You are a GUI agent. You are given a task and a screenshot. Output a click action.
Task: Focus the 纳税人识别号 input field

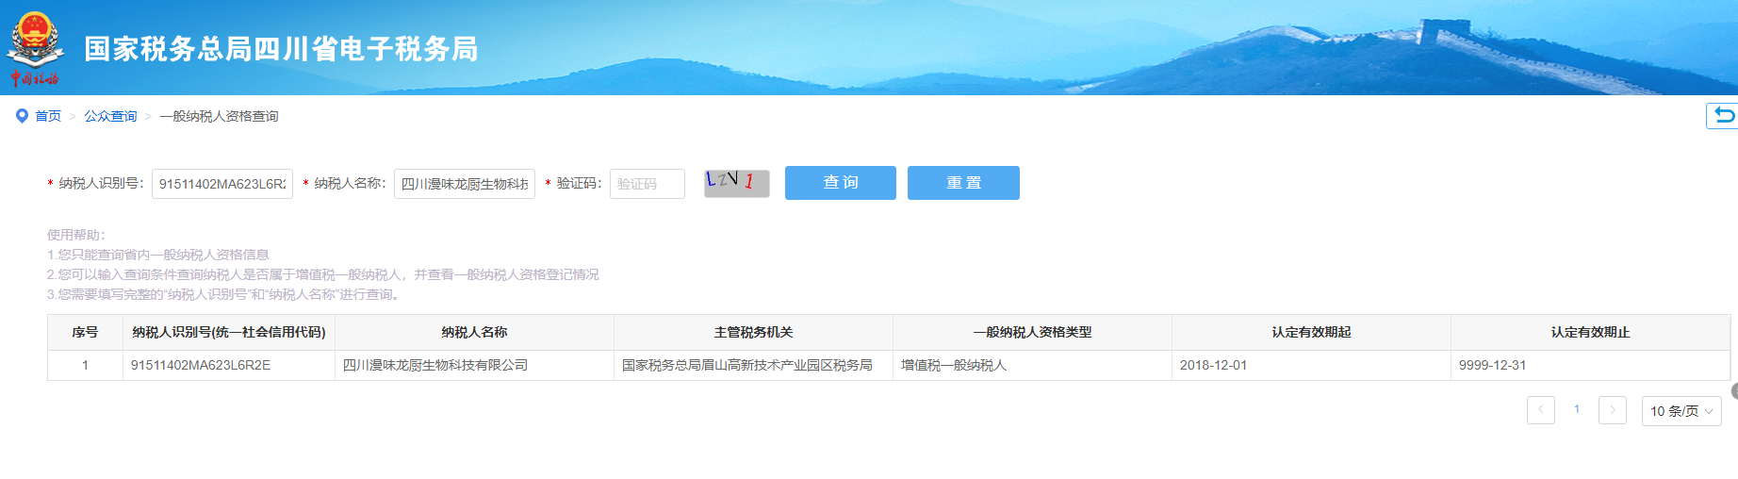(222, 184)
